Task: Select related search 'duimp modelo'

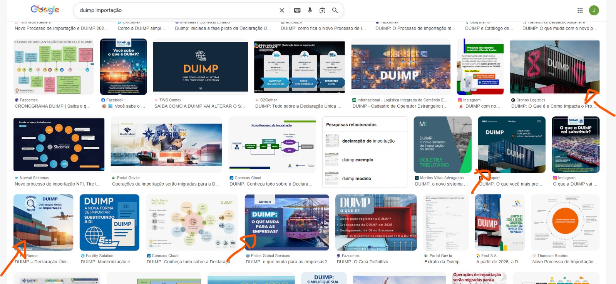Action: click(x=365, y=179)
